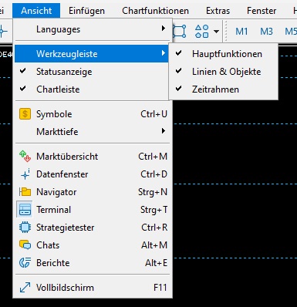Image resolution: width=297 pixels, height=307 pixels.
Task: Click the Marktübersicht arrows icon
Action: tap(25, 157)
